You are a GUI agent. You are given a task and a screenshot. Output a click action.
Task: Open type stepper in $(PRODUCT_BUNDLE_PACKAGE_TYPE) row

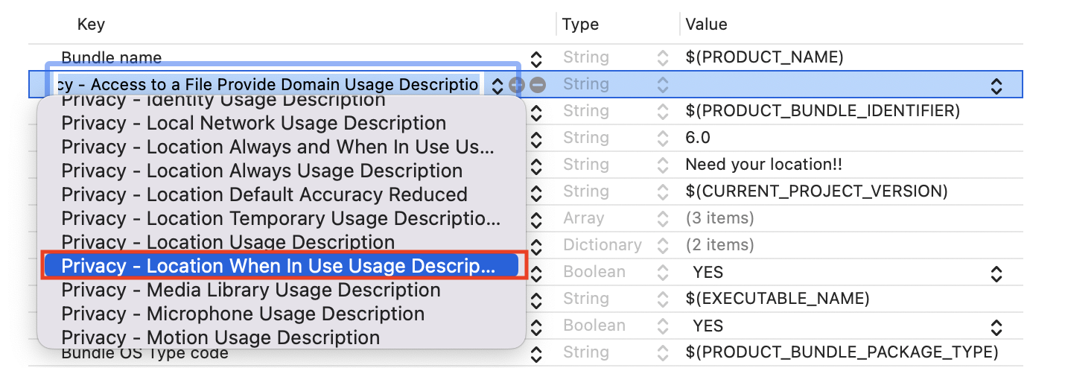tap(662, 353)
